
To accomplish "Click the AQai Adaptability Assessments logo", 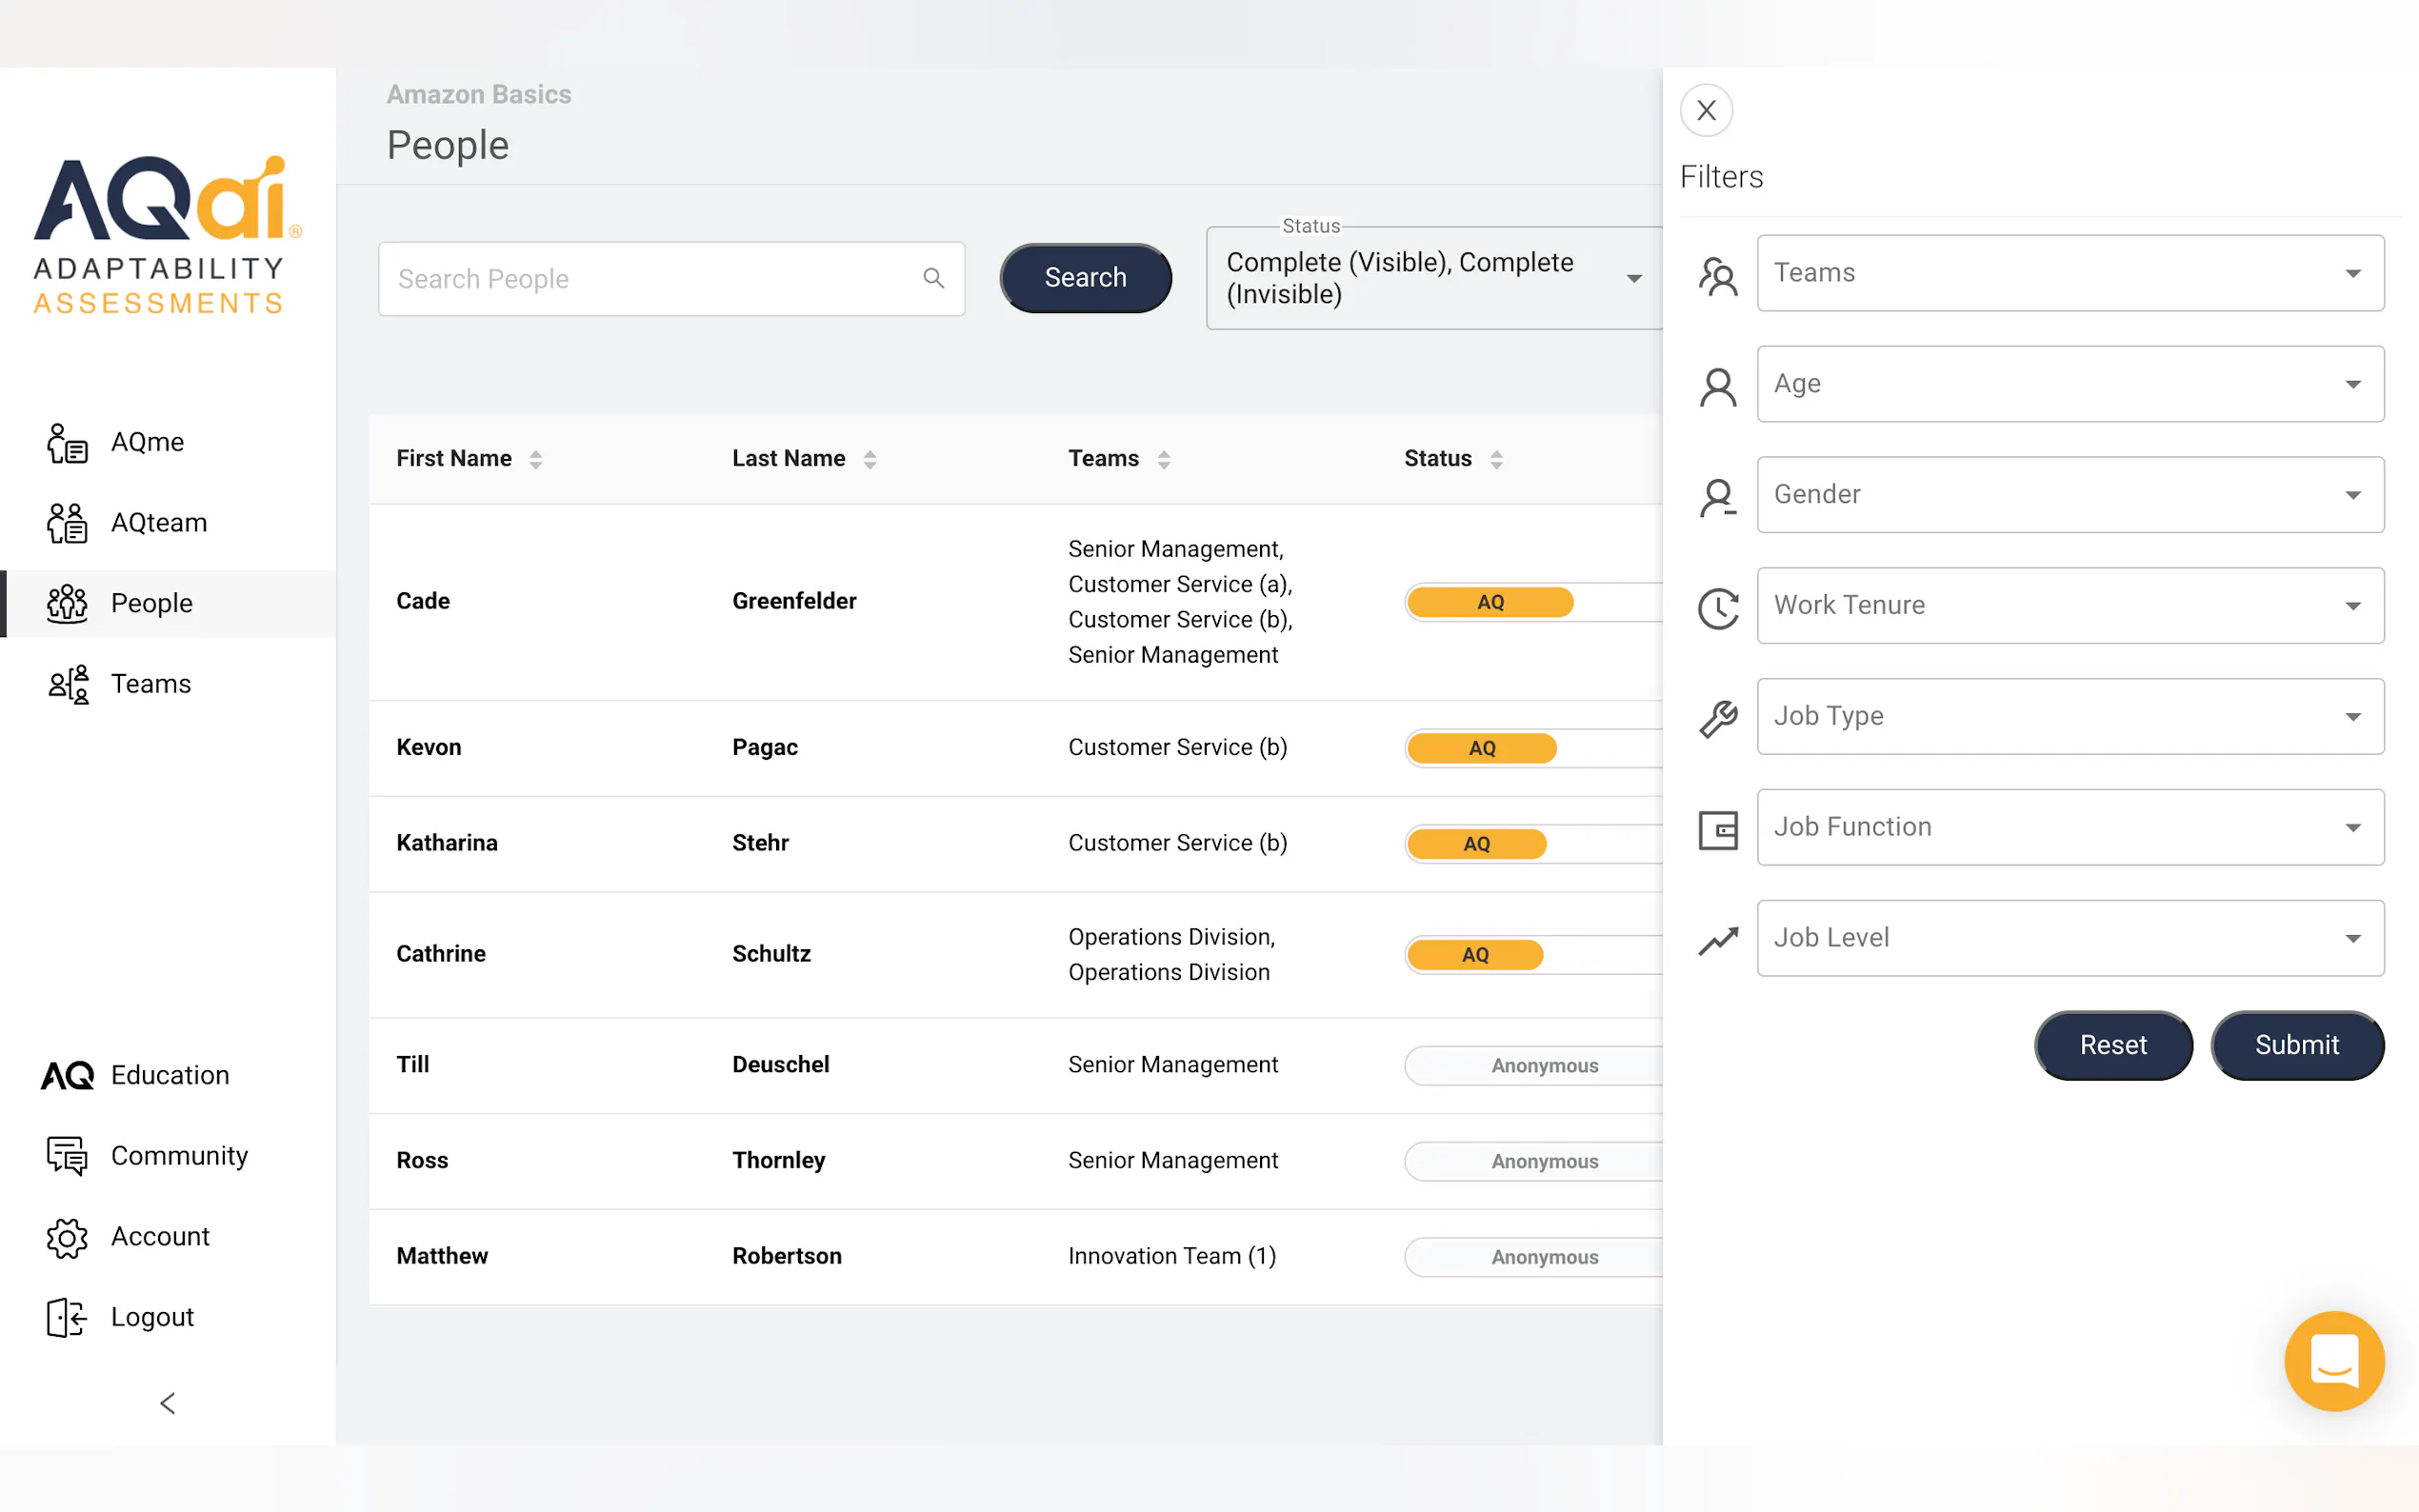I will pyautogui.click(x=166, y=235).
